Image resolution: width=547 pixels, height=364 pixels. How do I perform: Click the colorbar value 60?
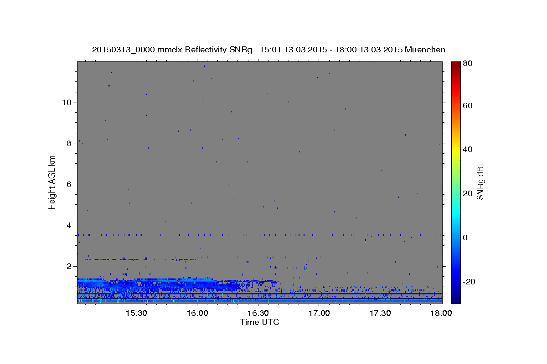click(x=467, y=106)
